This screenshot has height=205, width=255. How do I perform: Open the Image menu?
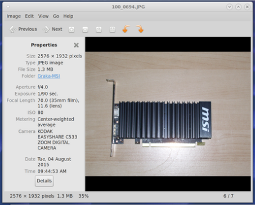[14, 16]
